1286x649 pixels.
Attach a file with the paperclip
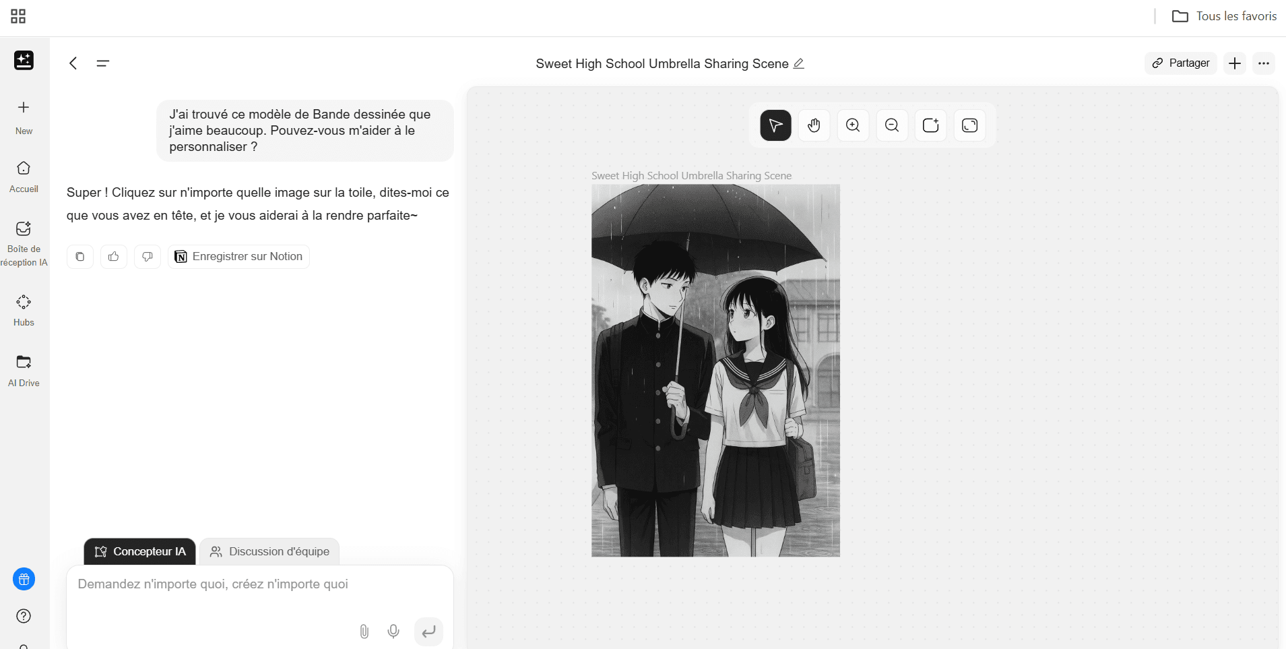(x=364, y=631)
